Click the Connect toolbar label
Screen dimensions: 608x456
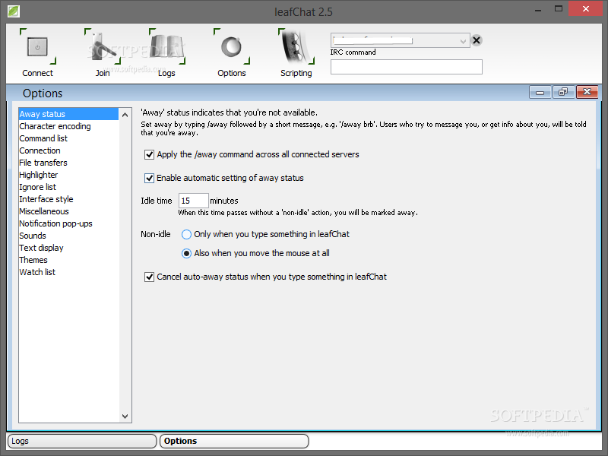click(x=37, y=73)
